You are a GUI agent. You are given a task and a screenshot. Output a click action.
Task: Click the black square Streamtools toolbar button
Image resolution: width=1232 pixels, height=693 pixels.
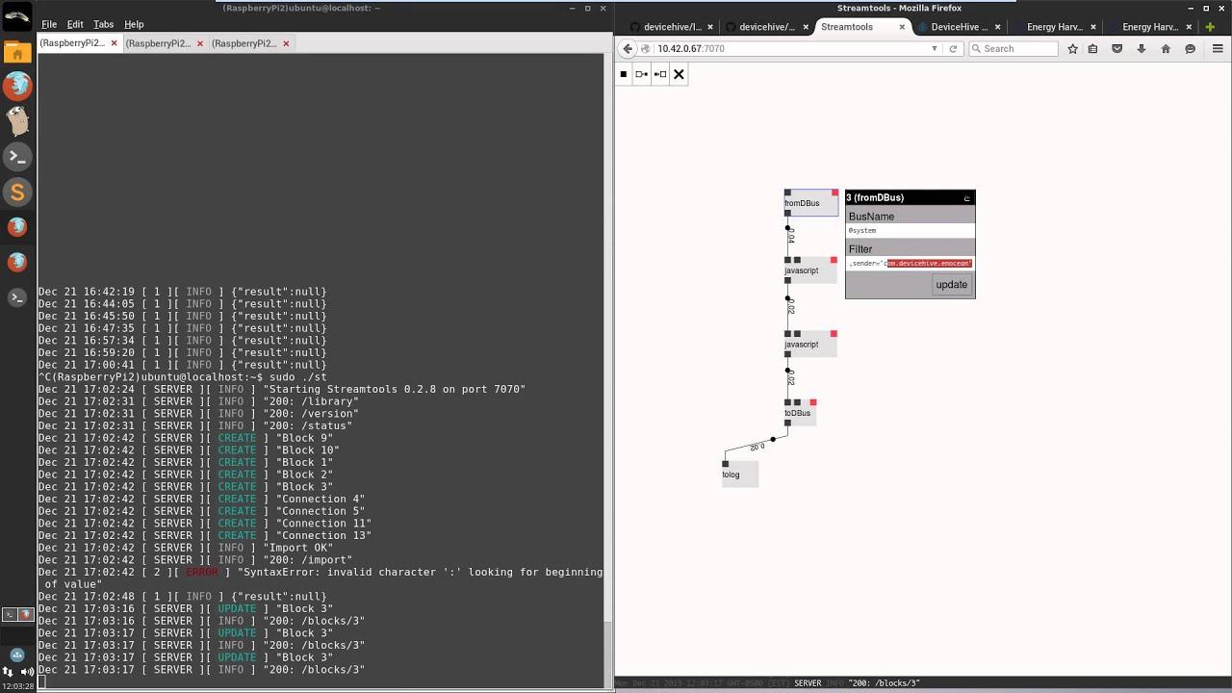point(624,74)
